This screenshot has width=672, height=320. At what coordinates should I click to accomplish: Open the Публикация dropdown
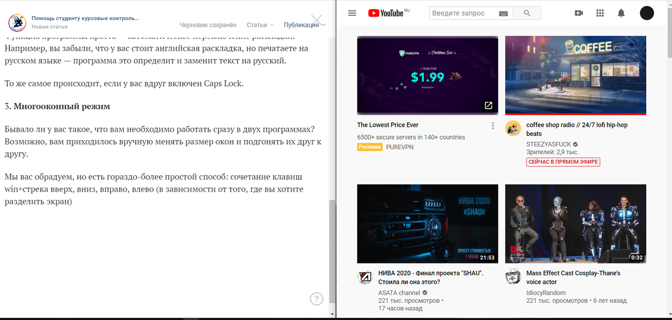305,25
